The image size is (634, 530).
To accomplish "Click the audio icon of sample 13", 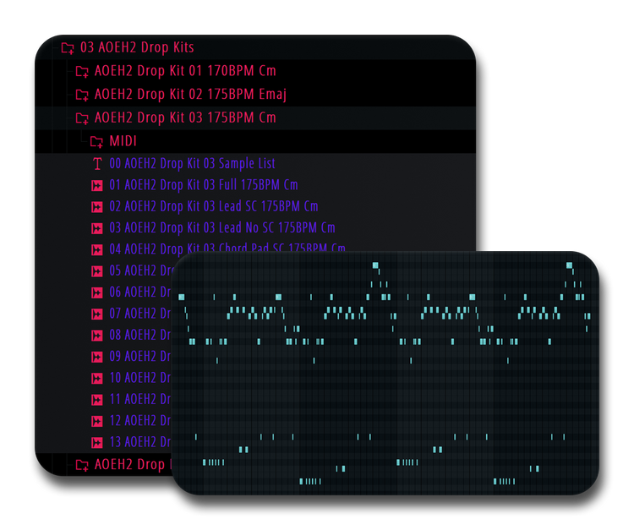I will point(96,442).
